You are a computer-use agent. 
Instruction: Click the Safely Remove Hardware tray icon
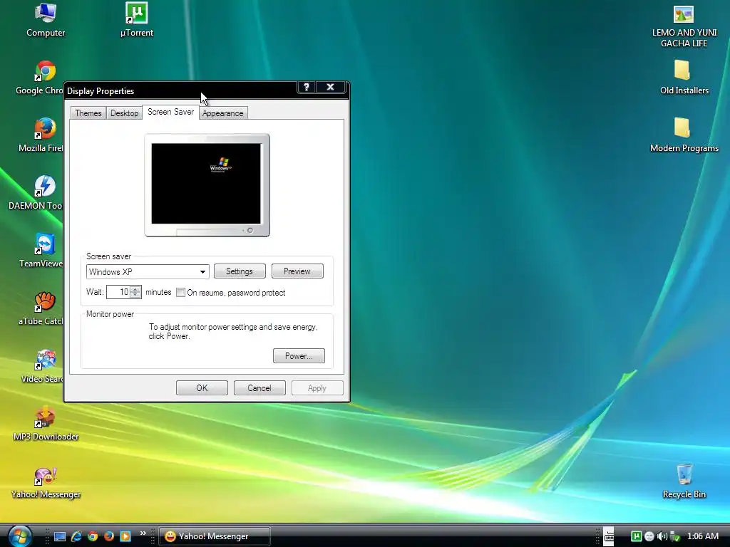click(x=675, y=536)
